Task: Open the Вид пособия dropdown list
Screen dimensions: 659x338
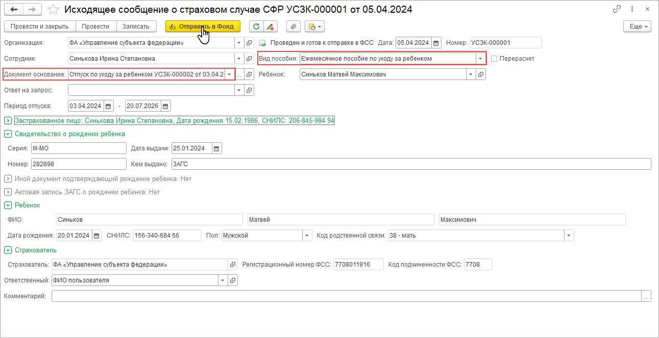Action: 480,59
